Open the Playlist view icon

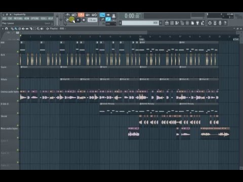[x=167, y=23]
